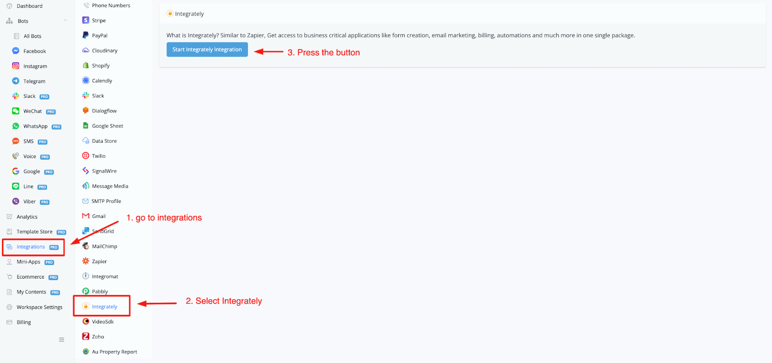772x363 pixels.
Task: Select the Google bot icon
Action: tap(16, 171)
